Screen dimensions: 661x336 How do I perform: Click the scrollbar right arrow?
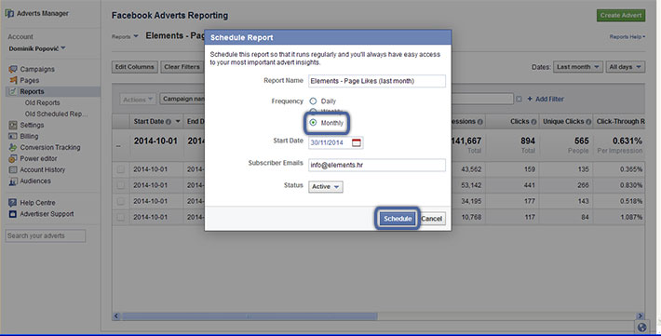(x=641, y=316)
